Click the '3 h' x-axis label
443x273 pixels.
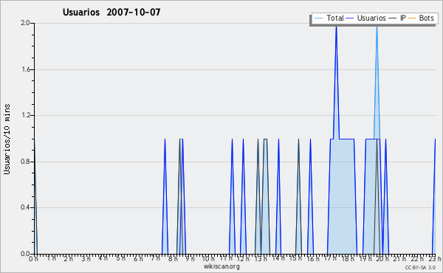coord(86,258)
